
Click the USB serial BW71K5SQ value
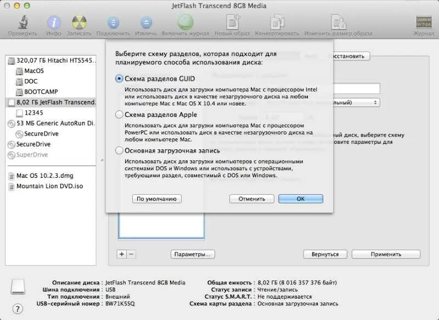120,304
